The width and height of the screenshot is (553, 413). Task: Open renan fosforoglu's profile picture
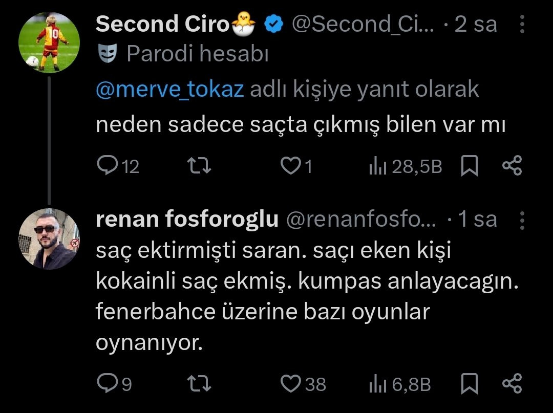[x=49, y=238]
